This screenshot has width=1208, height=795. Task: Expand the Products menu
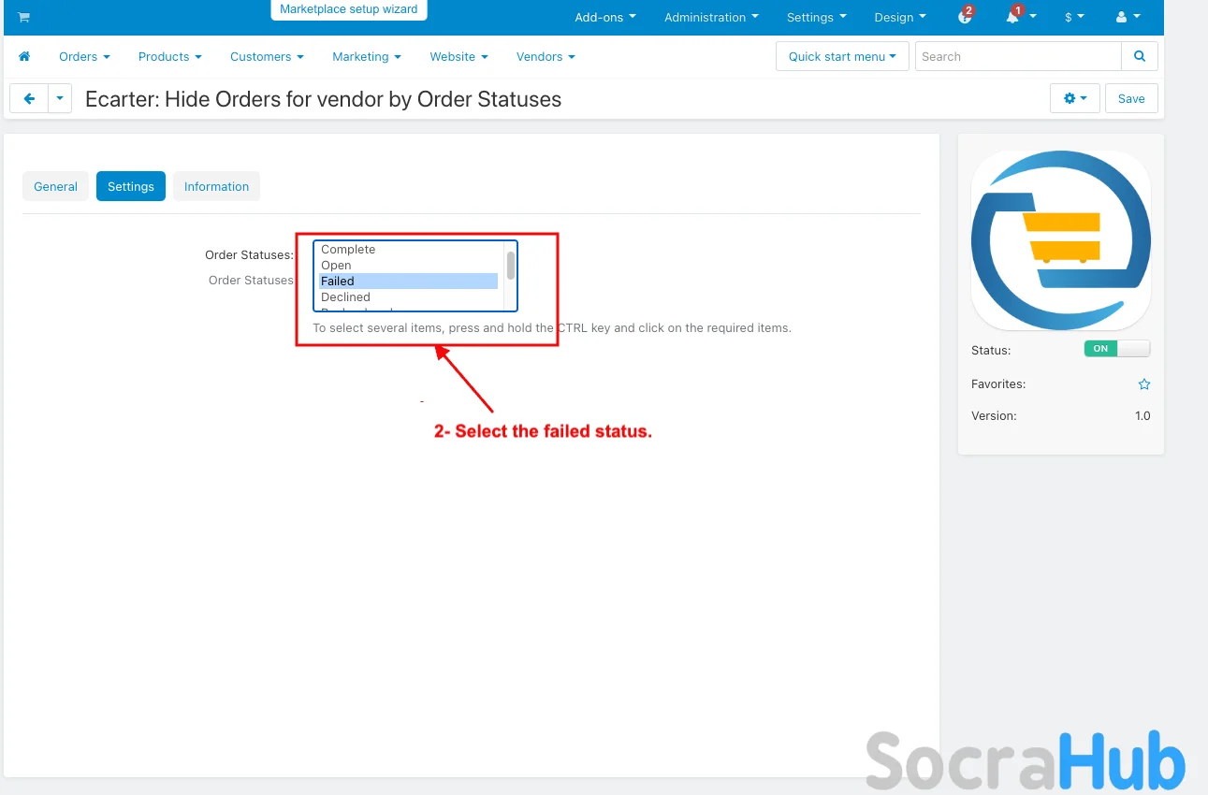[169, 56]
